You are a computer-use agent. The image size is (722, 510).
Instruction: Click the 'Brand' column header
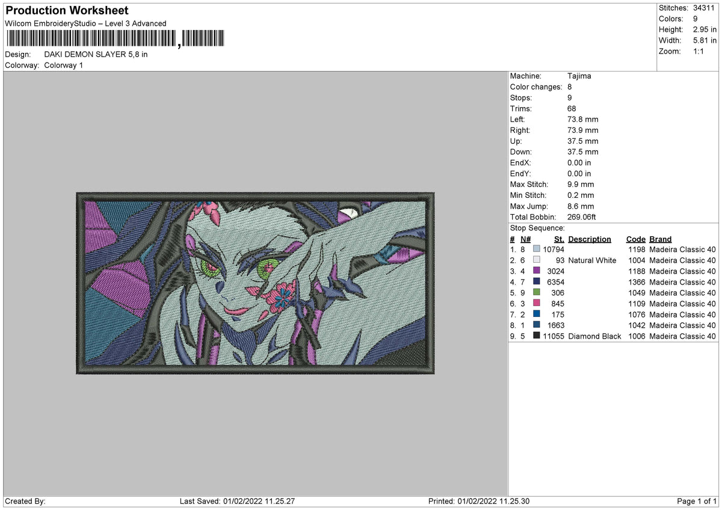coord(661,239)
